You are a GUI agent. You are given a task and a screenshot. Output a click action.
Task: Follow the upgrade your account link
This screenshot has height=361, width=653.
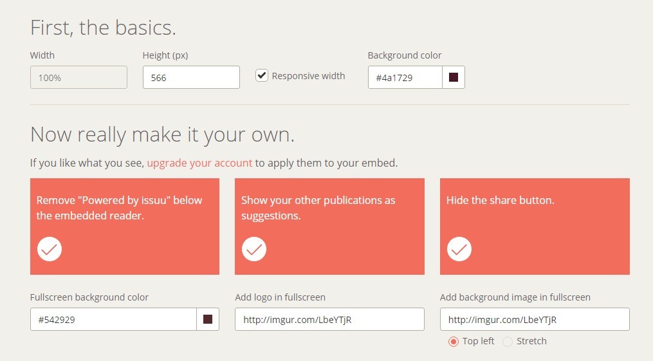(199, 163)
